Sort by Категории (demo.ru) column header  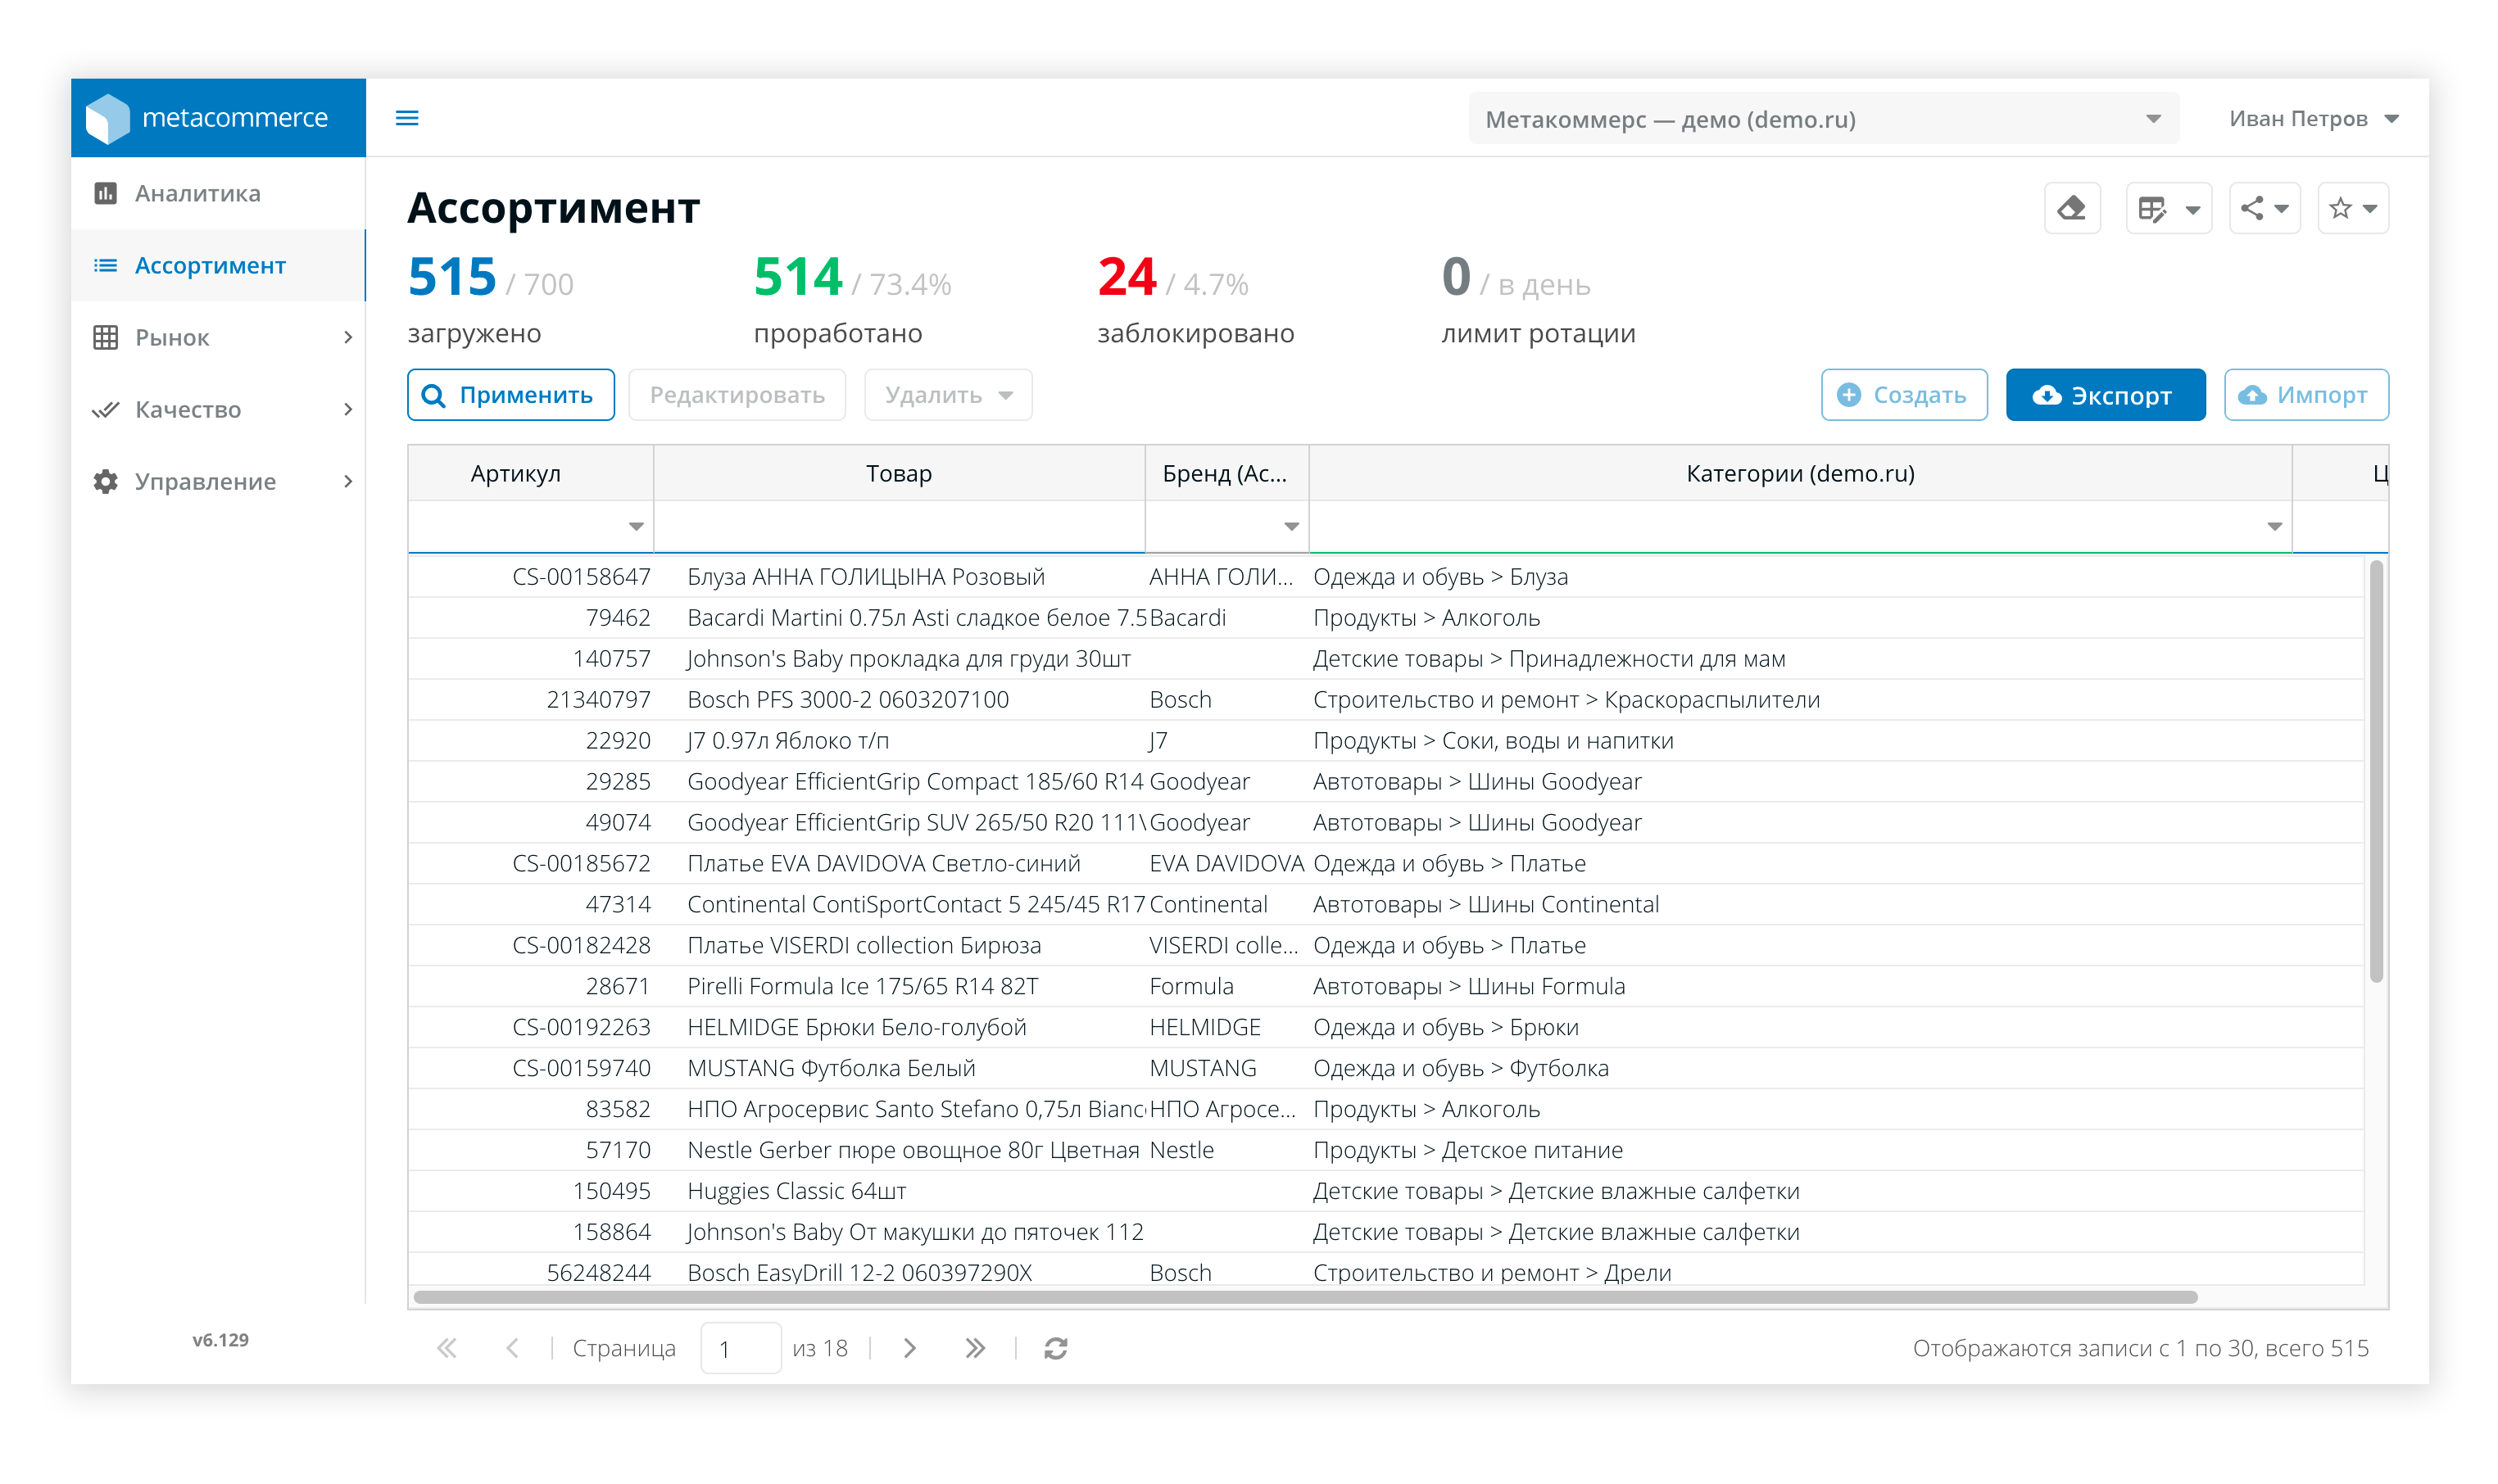tap(1800, 473)
